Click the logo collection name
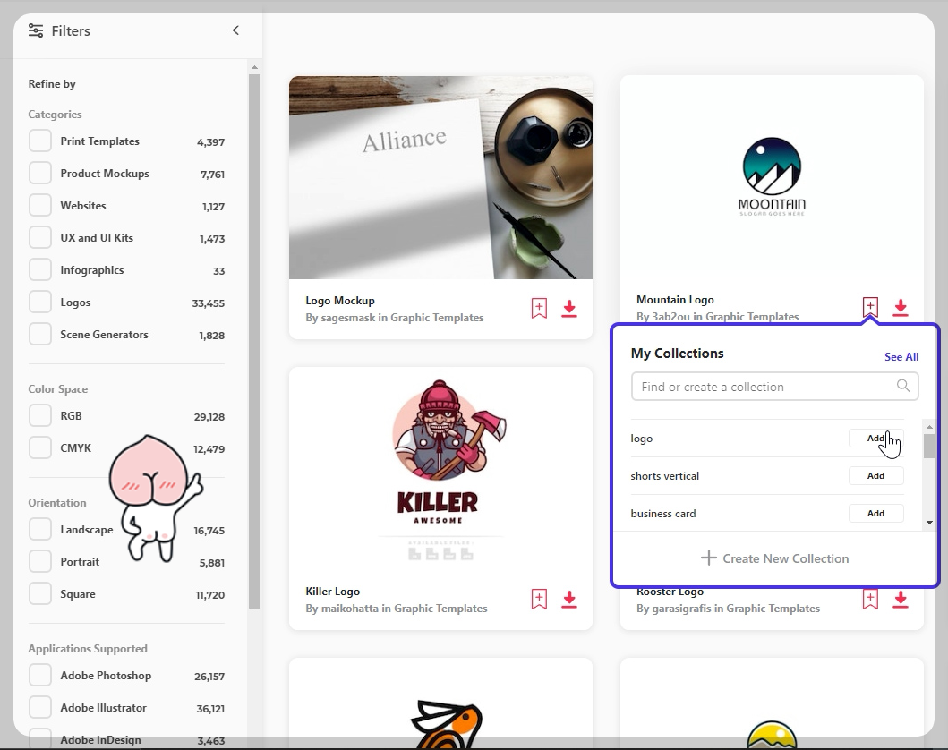This screenshot has height=750, width=948. 642,439
